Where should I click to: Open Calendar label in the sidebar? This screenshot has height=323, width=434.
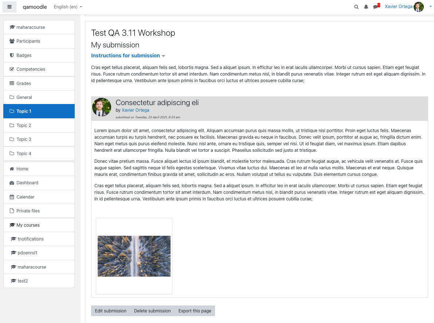point(26,197)
